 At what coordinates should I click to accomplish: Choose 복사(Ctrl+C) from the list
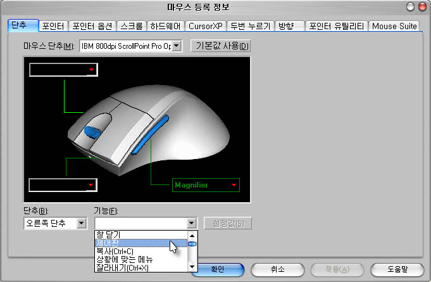(141, 251)
